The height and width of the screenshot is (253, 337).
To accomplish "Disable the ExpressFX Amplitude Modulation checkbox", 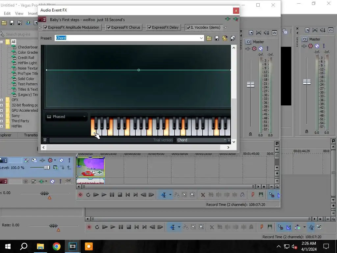I will click(x=45, y=27).
